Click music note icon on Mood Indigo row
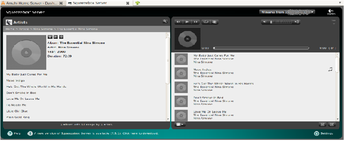The image size is (344, 141). pos(330,69)
